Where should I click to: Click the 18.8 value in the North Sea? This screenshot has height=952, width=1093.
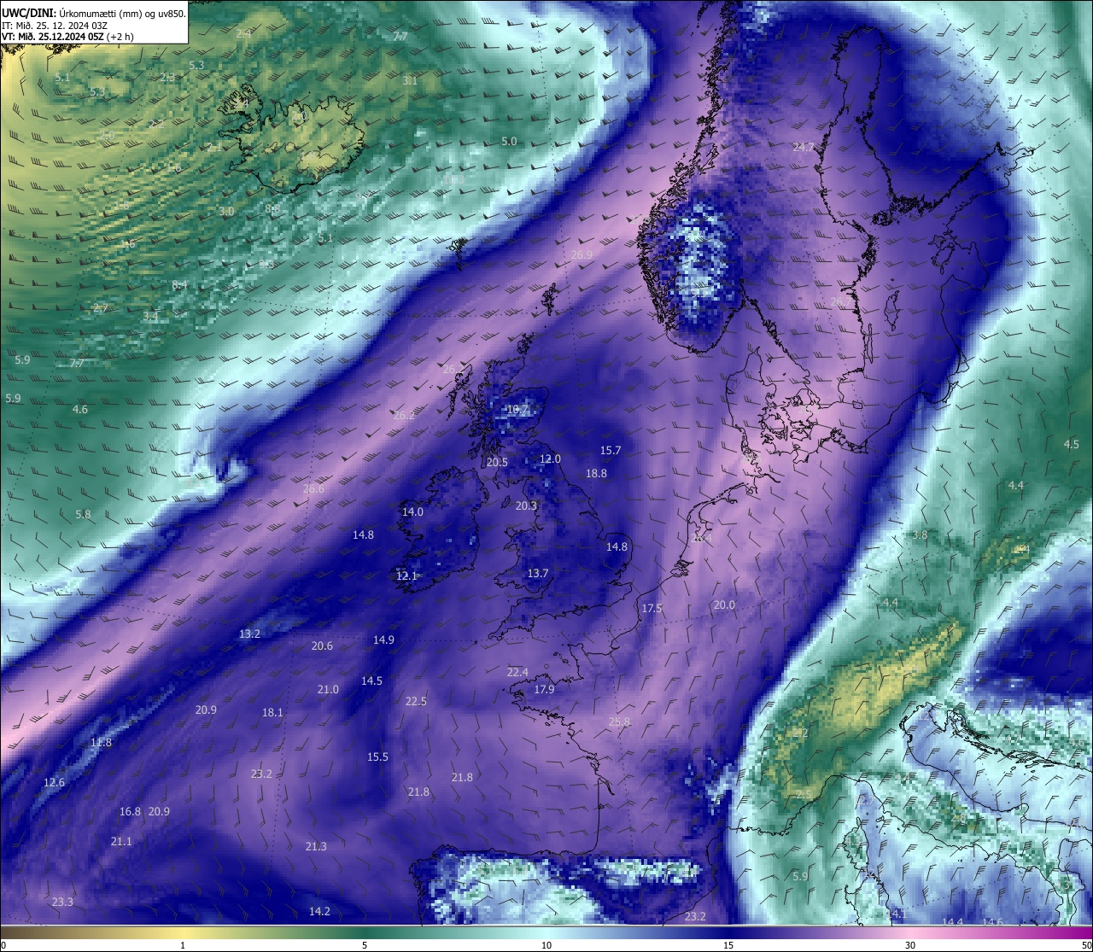pos(596,473)
